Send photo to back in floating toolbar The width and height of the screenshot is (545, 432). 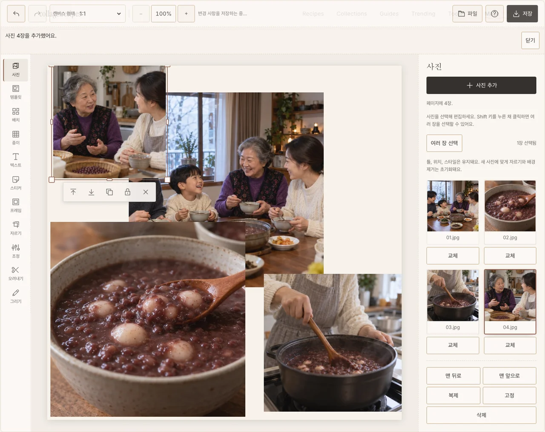tap(91, 192)
